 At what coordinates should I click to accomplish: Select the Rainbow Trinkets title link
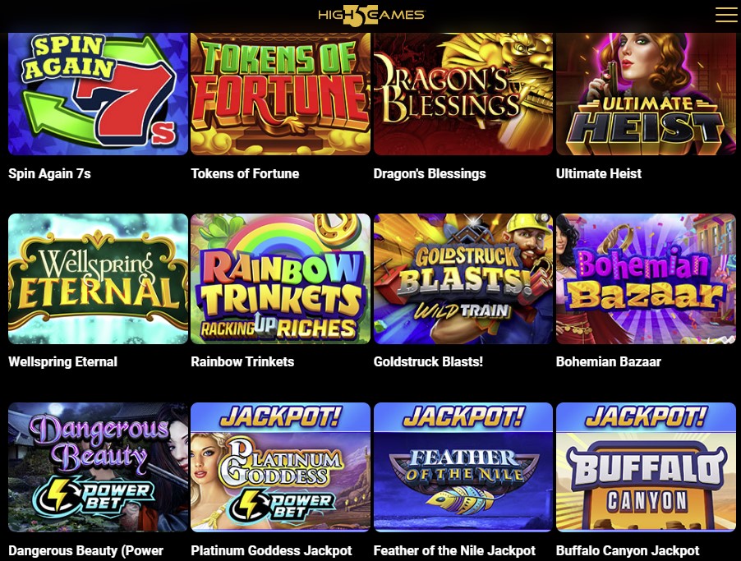242,361
